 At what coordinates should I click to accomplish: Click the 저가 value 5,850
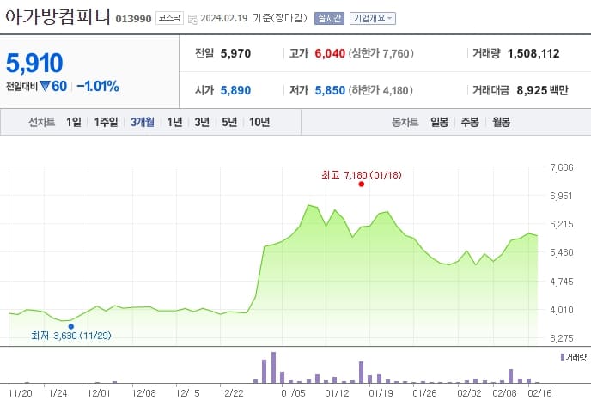[x=330, y=90]
